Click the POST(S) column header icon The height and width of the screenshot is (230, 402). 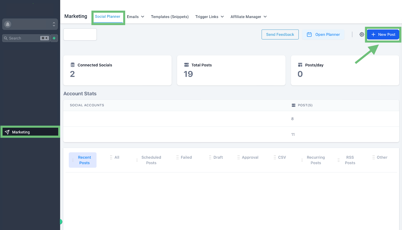294,105
